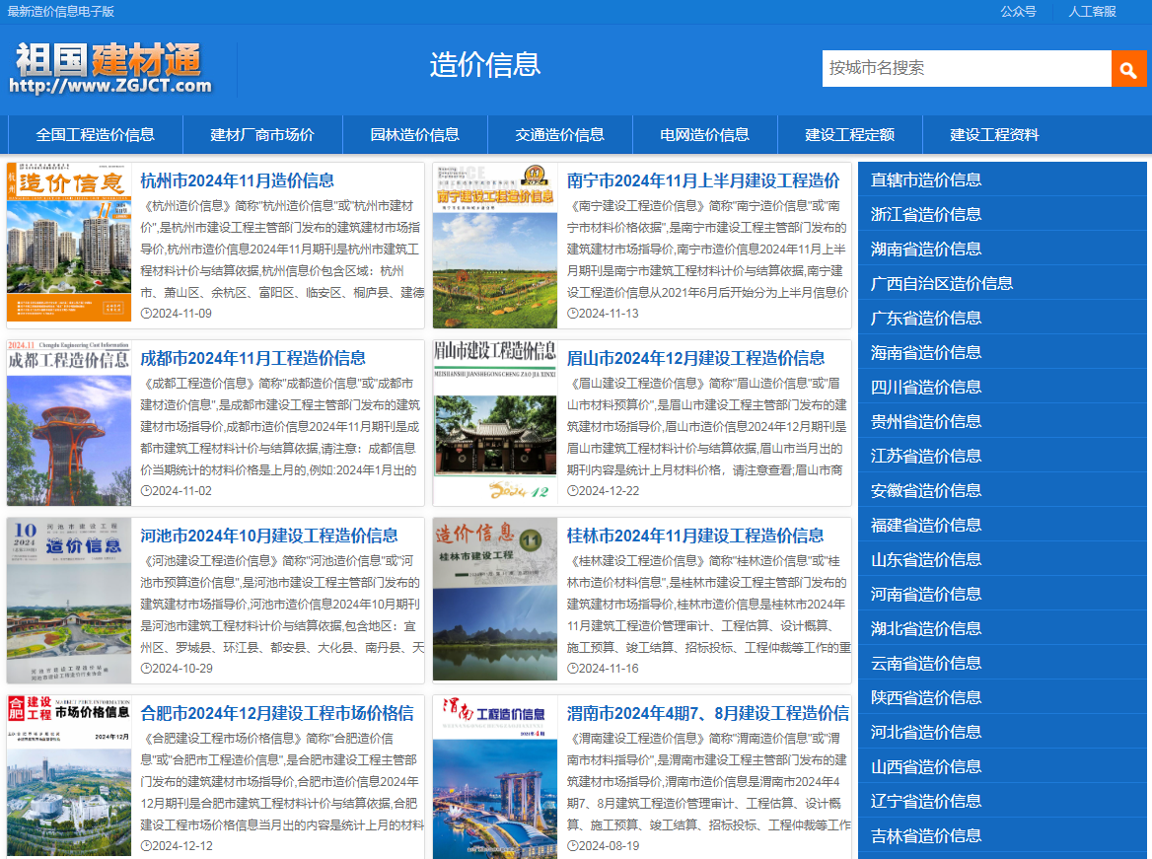Click the date 2024-08-19 under Weinan article

(604, 846)
